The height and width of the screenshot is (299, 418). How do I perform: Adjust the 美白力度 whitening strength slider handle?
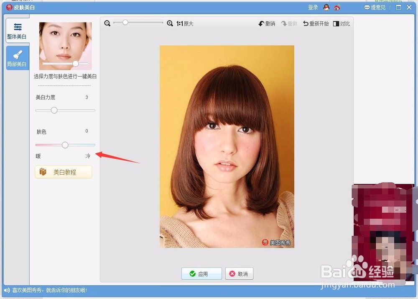point(54,111)
